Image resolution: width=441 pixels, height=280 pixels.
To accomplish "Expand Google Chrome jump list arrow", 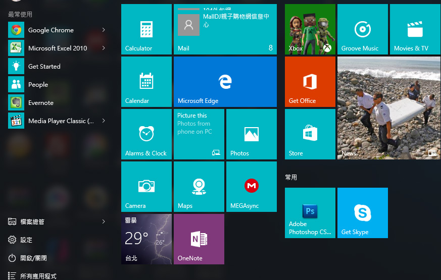I will click(x=104, y=30).
